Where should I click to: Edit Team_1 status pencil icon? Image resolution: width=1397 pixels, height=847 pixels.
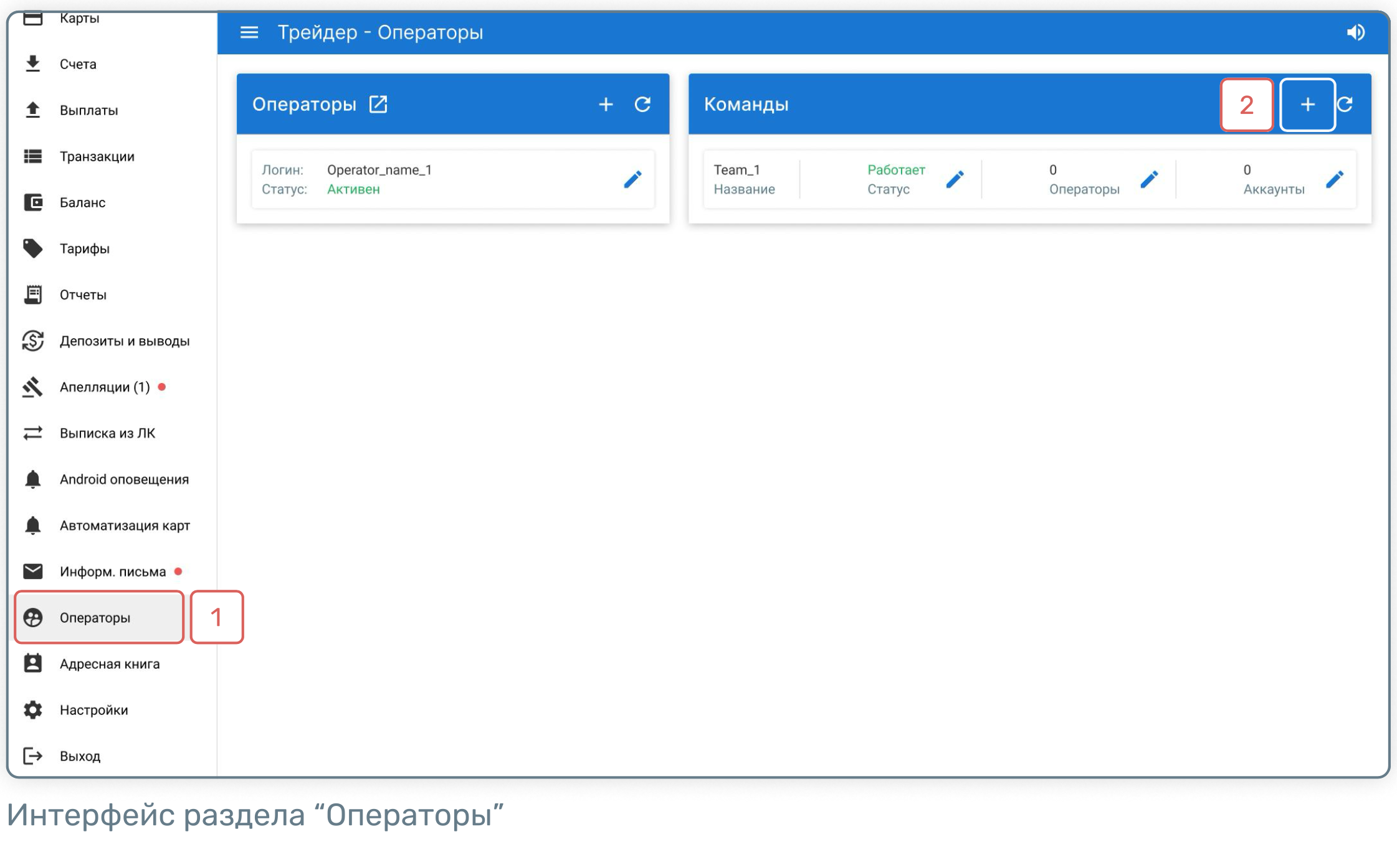pyautogui.click(x=955, y=180)
